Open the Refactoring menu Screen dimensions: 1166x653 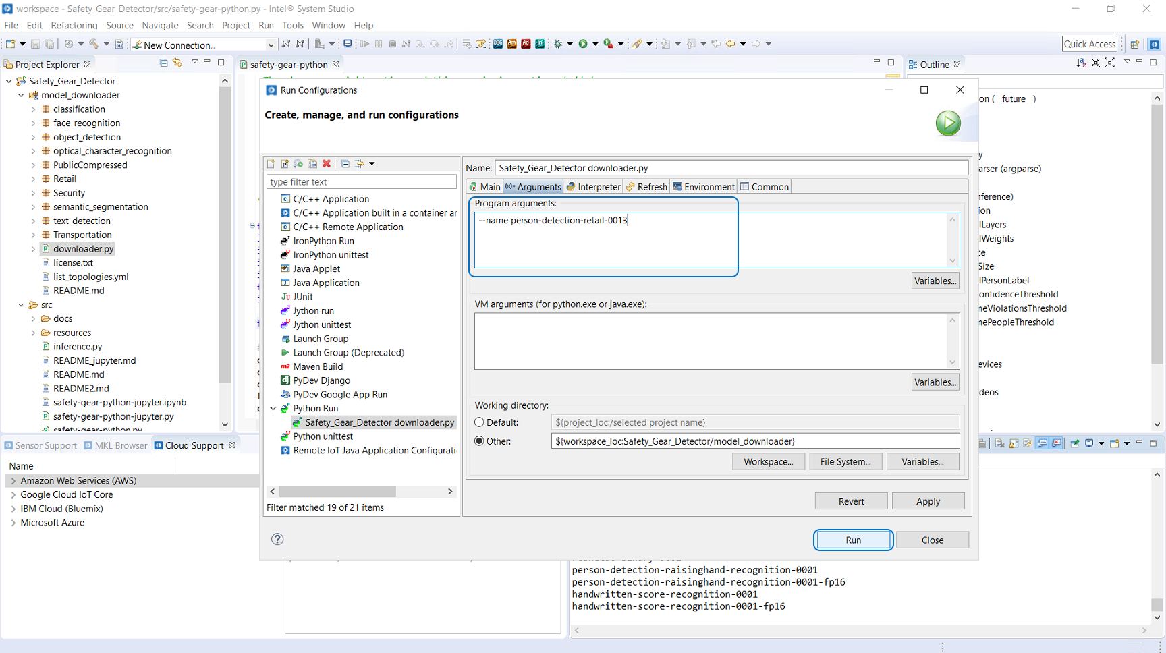[x=74, y=26]
